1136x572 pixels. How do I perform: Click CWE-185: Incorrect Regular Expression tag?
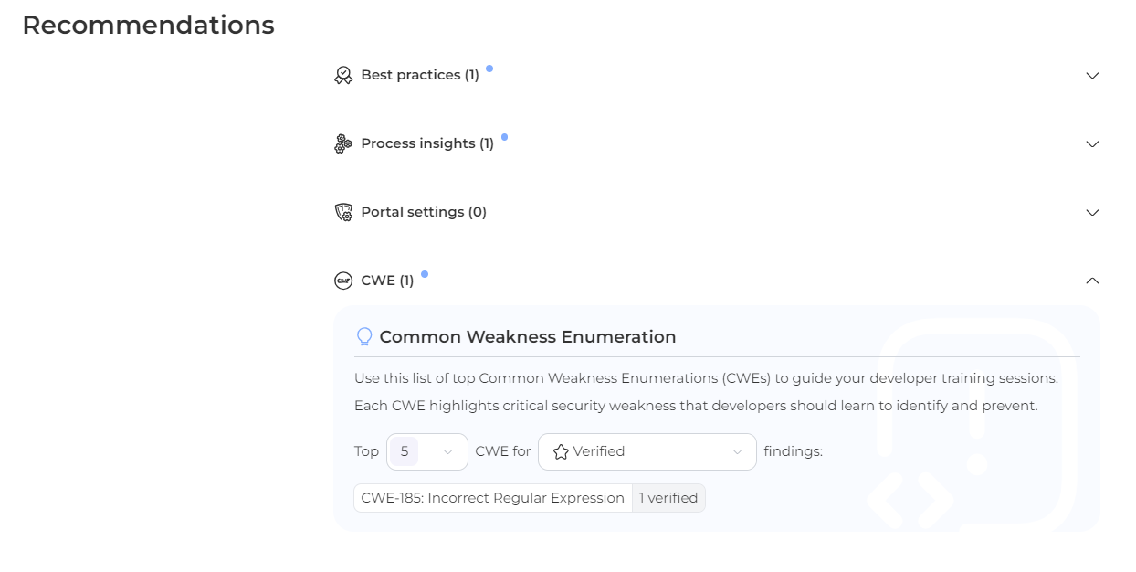[x=492, y=498]
